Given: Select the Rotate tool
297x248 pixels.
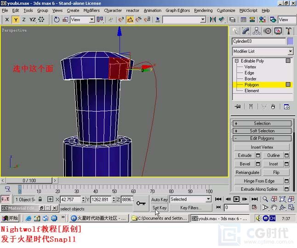Looking at the screenshot, I should (57, 19).
